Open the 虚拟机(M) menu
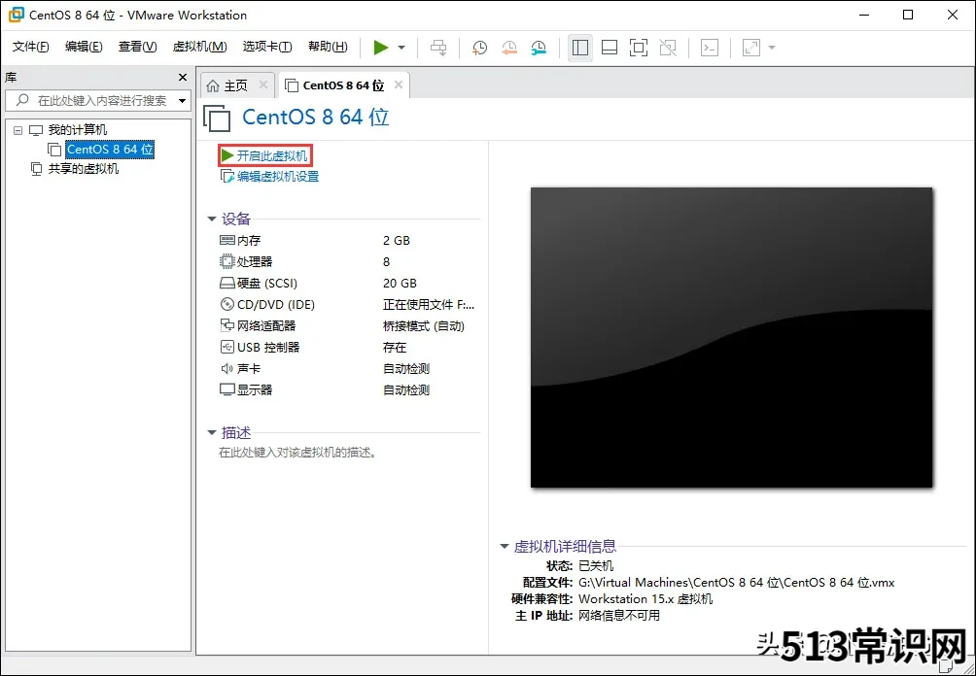This screenshot has width=976, height=676. (200, 47)
